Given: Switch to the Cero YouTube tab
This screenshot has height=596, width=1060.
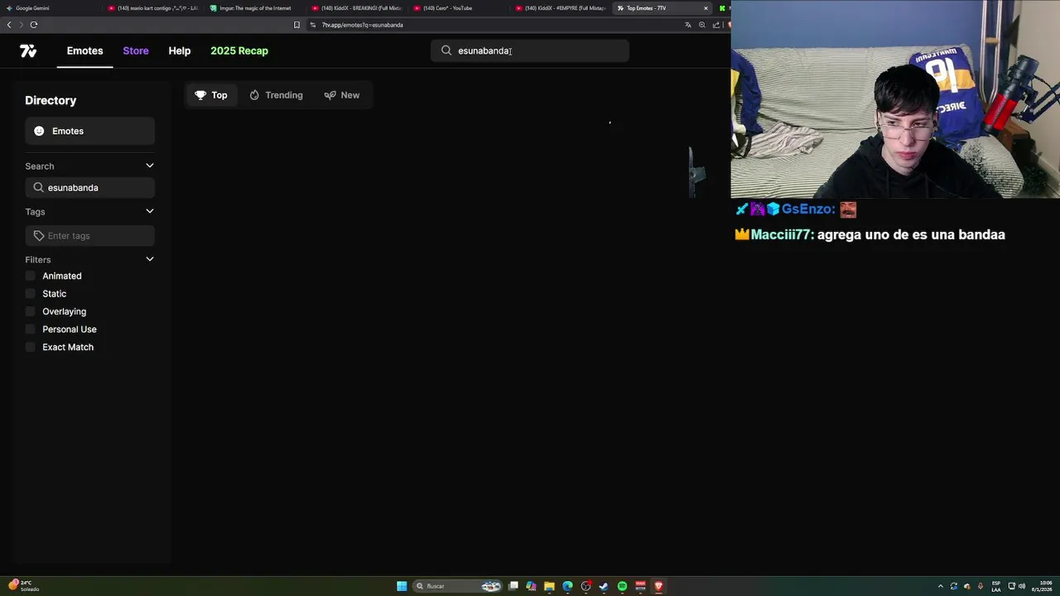Looking at the screenshot, I should click(459, 8).
